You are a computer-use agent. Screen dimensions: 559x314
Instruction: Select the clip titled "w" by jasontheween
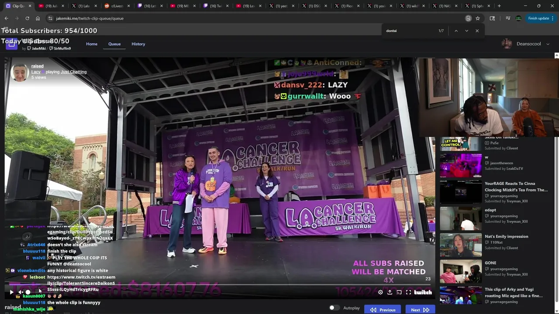click(460, 165)
